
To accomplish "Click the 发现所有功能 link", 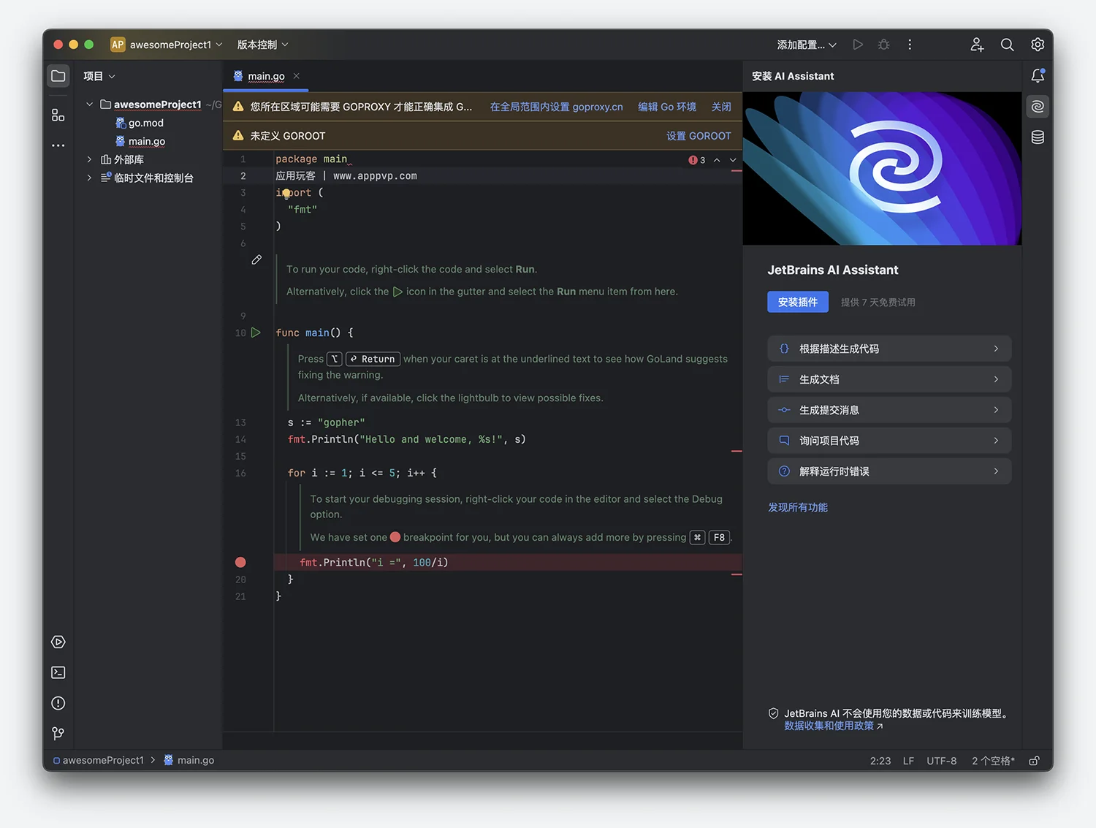I will pos(798,507).
